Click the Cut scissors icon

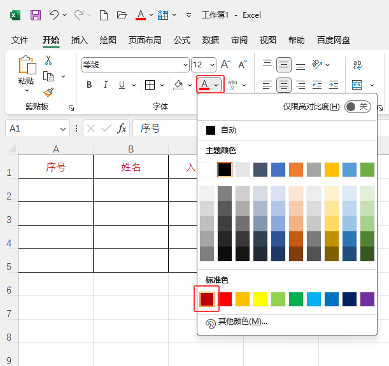[48, 60]
